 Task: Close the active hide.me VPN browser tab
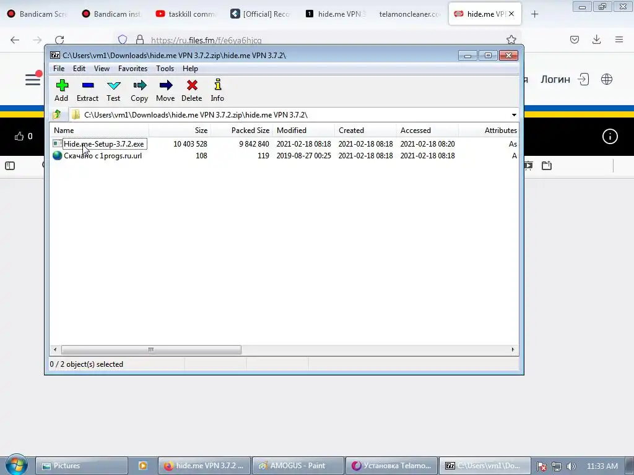[511, 14]
